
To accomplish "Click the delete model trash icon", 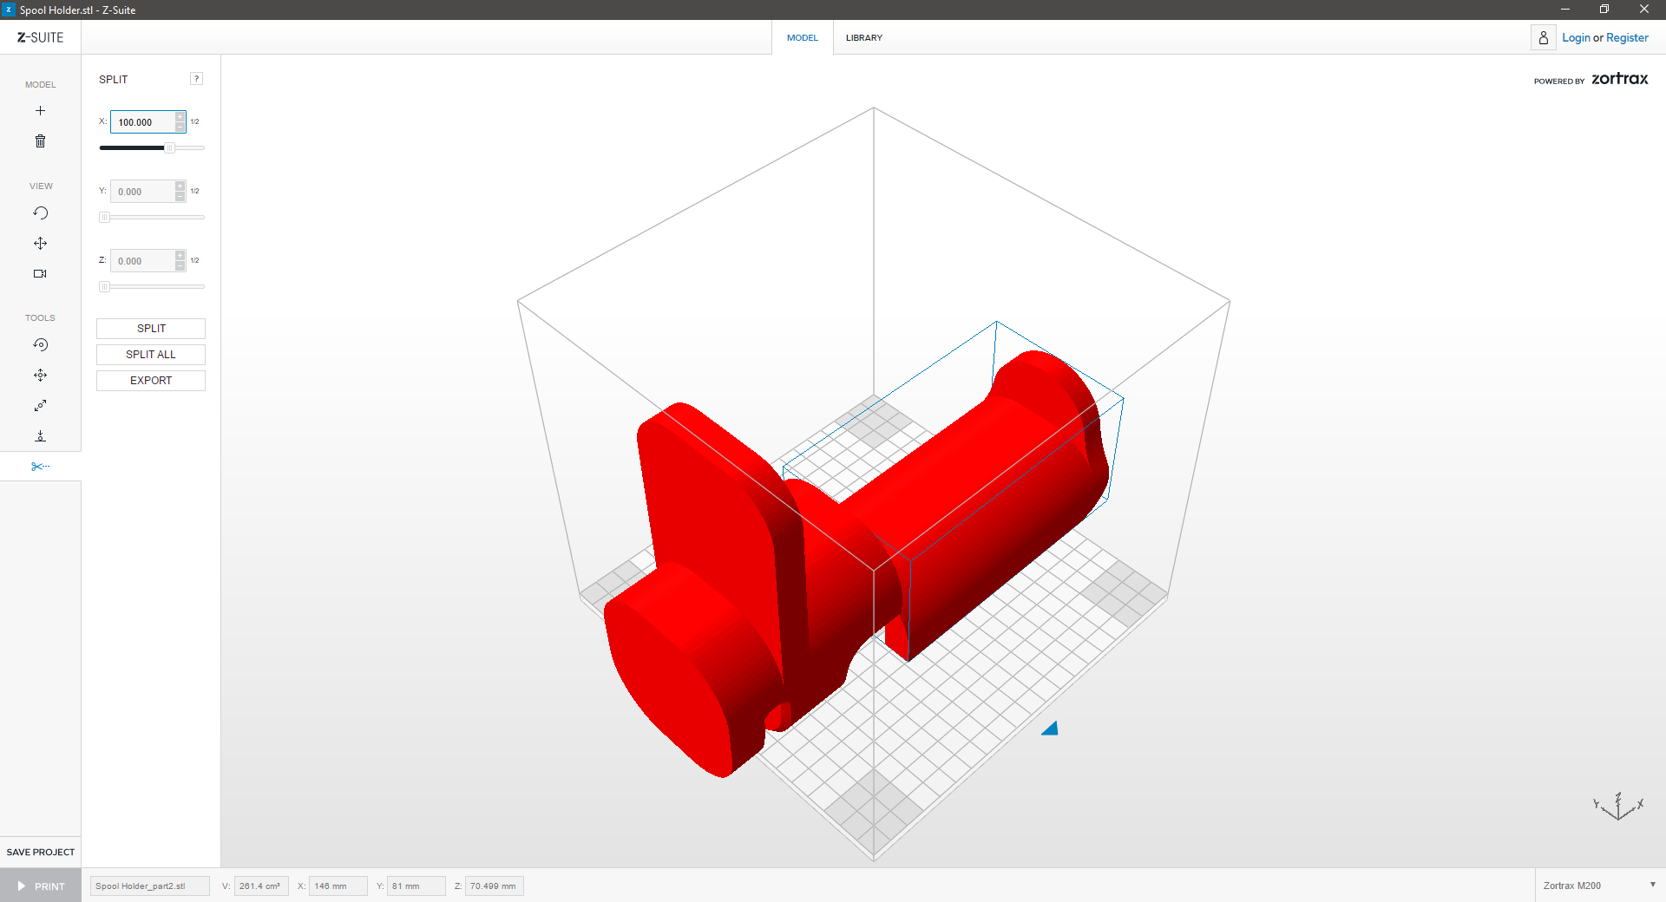I will tap(40, 141).
